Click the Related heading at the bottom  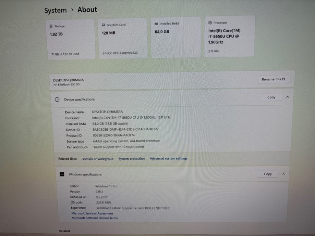point(64,231)
